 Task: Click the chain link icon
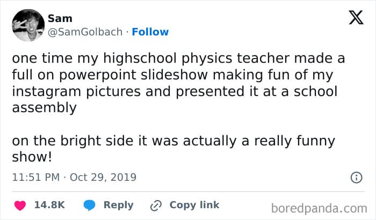point(157,205)
